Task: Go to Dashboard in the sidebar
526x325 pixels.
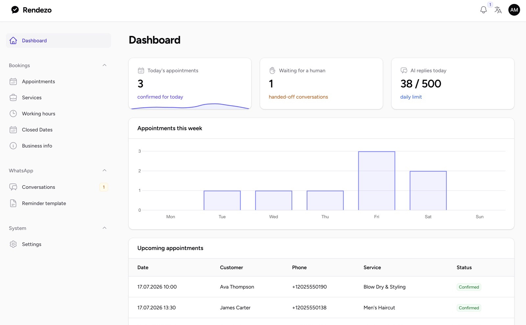Action: (59, 40)
